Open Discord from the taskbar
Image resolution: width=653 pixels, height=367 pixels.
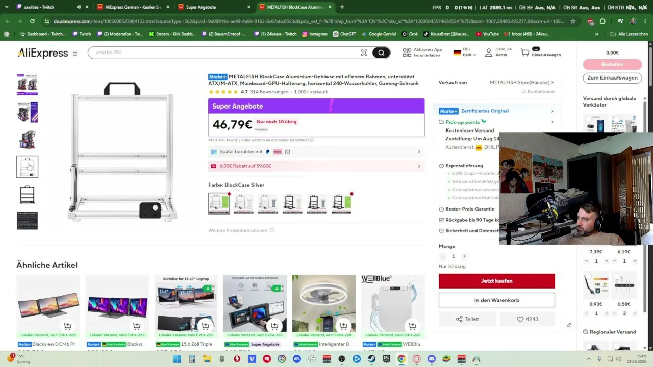click(432, 359)
